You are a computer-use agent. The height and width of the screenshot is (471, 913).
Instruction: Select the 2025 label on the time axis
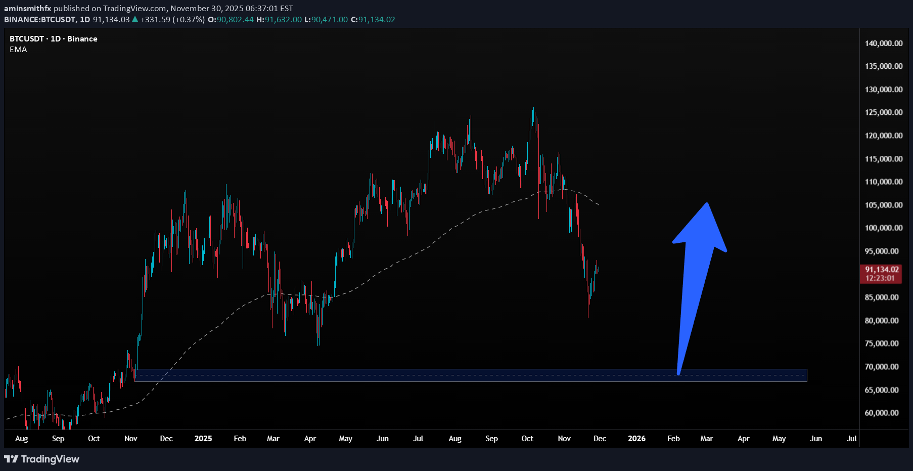coord(203,439)
